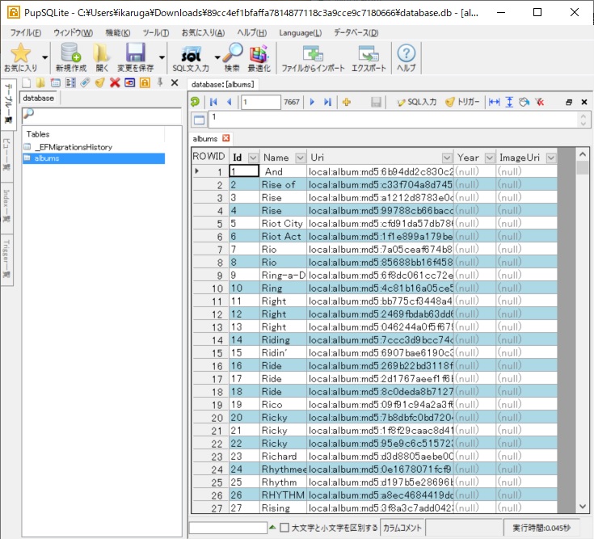This screenshot has width=594, height=539.
Task: Open the お気に入り dropdown arrow
Action: [x=44, y=57]
